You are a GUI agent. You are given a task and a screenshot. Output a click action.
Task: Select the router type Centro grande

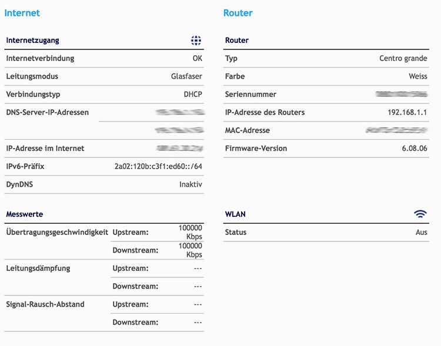coord(403,59)
